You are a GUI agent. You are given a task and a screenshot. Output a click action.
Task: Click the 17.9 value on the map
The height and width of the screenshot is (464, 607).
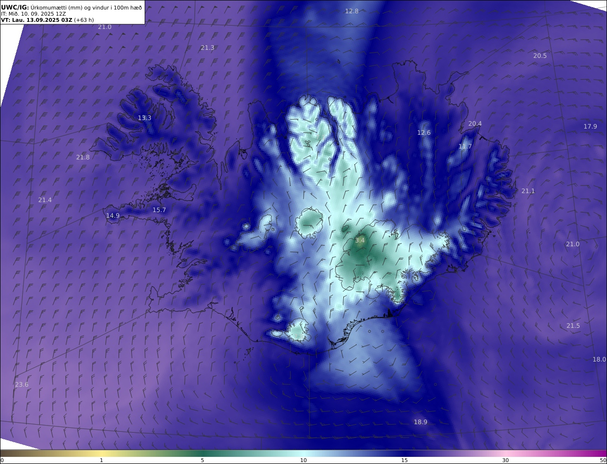tap(590, 126)
